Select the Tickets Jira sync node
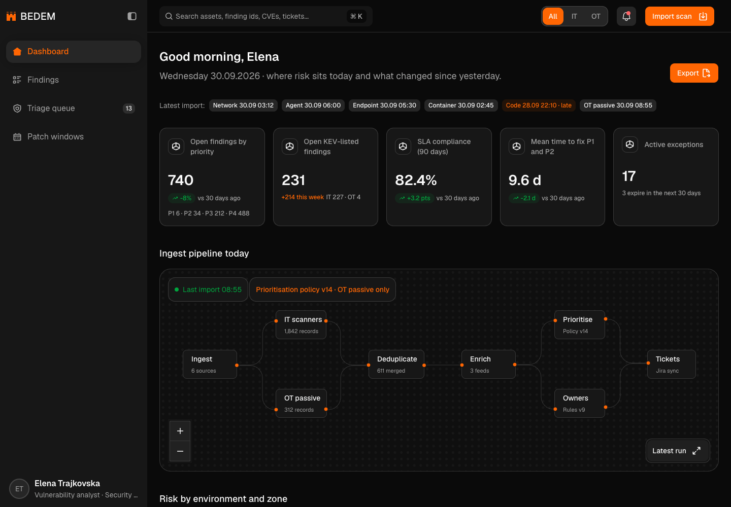This screenshot has height=507, width=731. [672, 364]
